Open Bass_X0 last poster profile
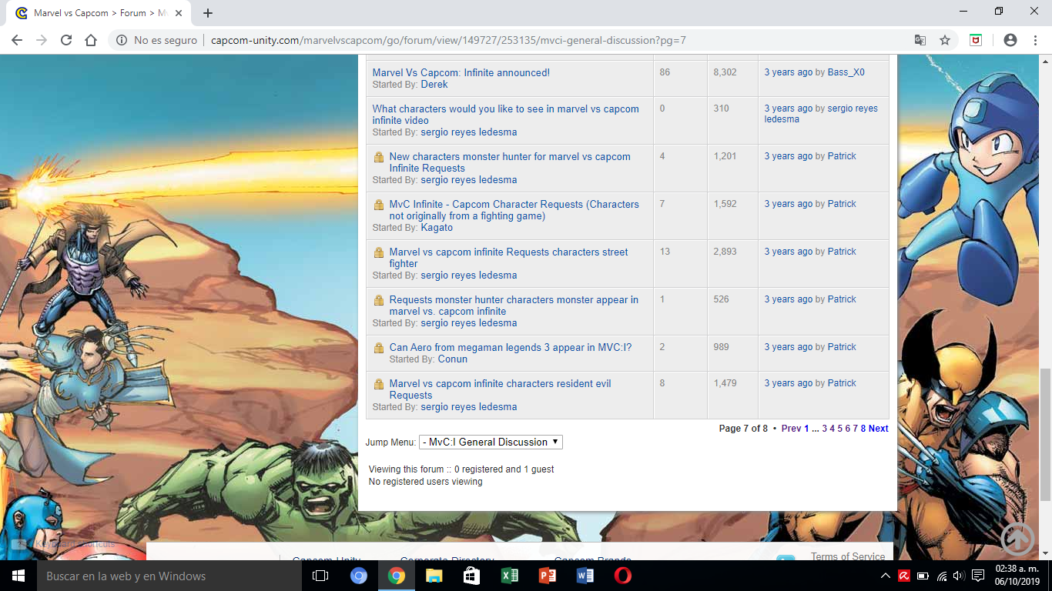1052x591 pixels. point(846,72)
